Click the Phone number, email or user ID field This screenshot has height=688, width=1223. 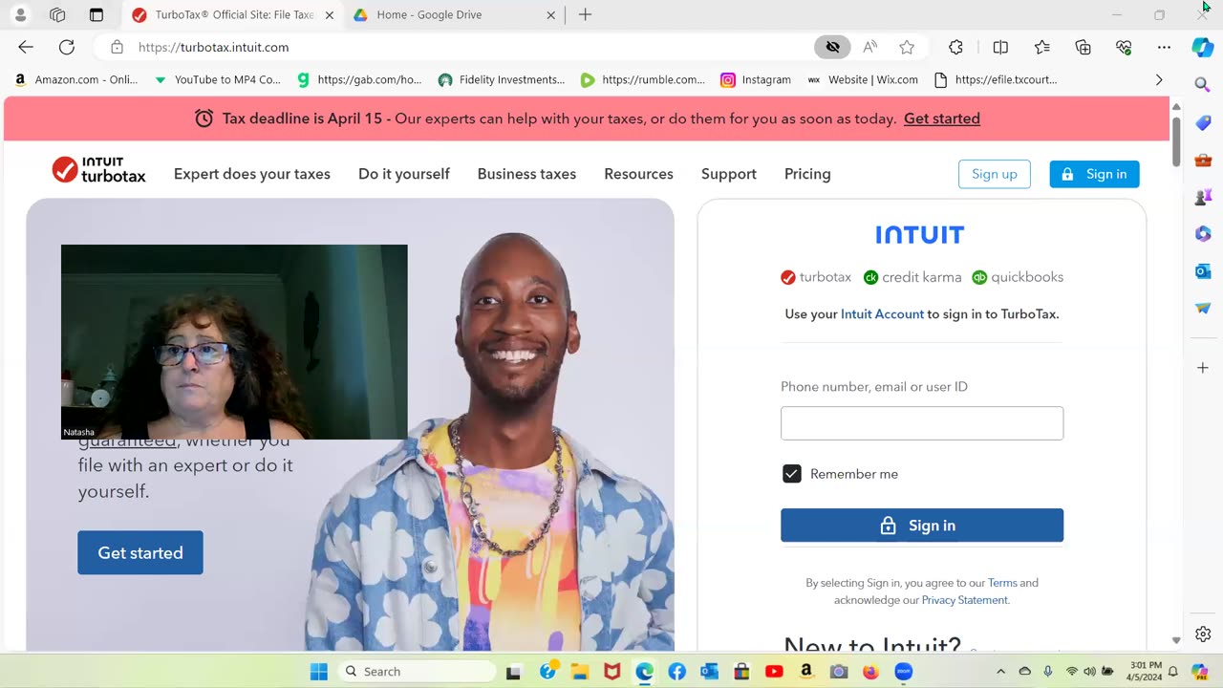point(922,423)
